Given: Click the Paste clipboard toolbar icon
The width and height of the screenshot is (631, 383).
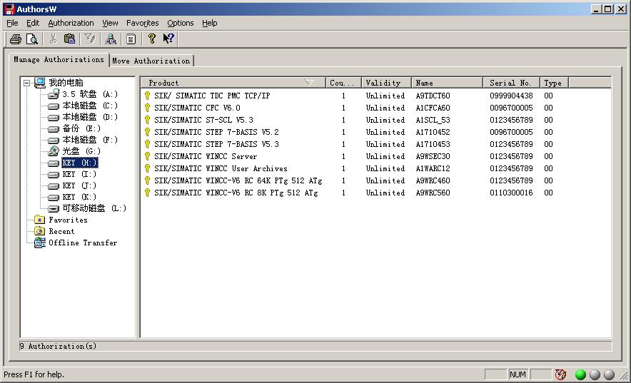Looking at the screenshot, I should click(x=70, y=39).
